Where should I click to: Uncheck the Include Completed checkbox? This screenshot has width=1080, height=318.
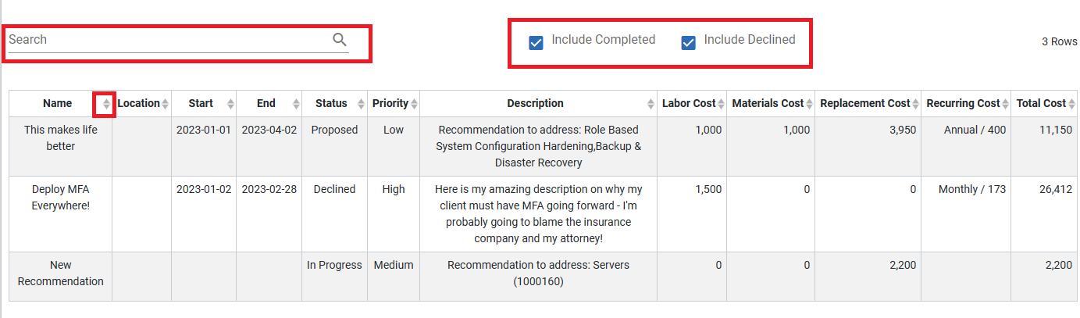536,42
